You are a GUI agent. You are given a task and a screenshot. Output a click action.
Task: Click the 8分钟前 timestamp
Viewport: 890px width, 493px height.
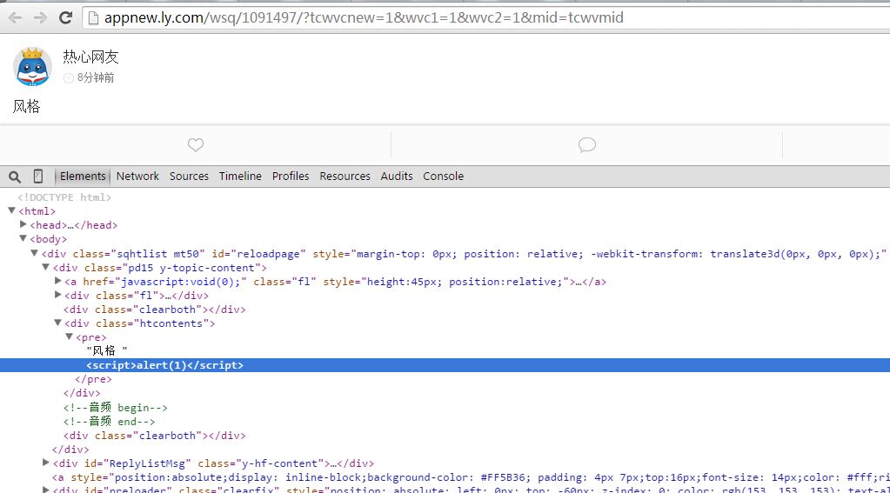96,77
